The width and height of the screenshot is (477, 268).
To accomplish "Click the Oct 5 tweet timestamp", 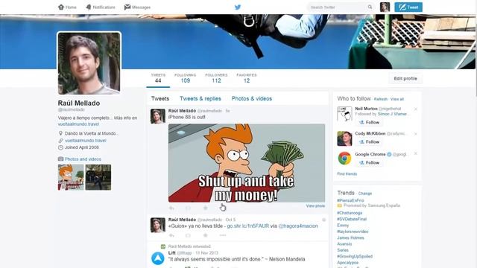I will click(230, 220).
